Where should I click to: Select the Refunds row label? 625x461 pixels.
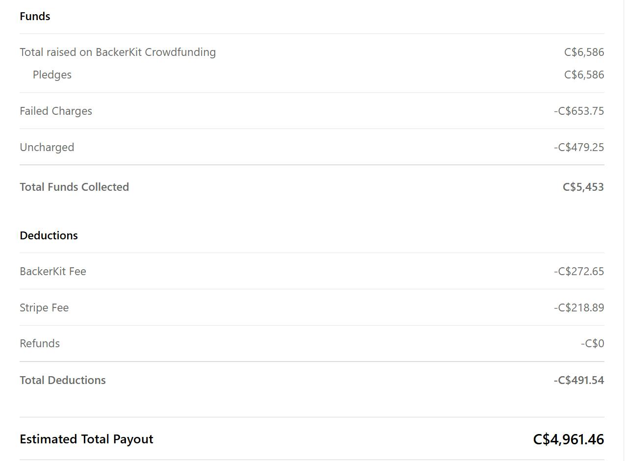tap(40, 343)
